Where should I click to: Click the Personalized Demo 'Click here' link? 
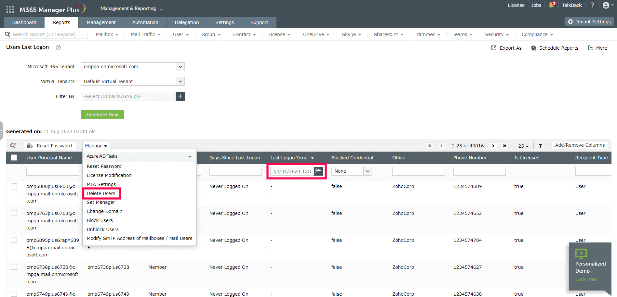click(x=586, y=279)
